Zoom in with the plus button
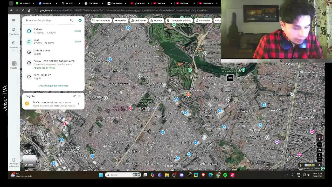332x187 pixels. [x=320, y=155]
